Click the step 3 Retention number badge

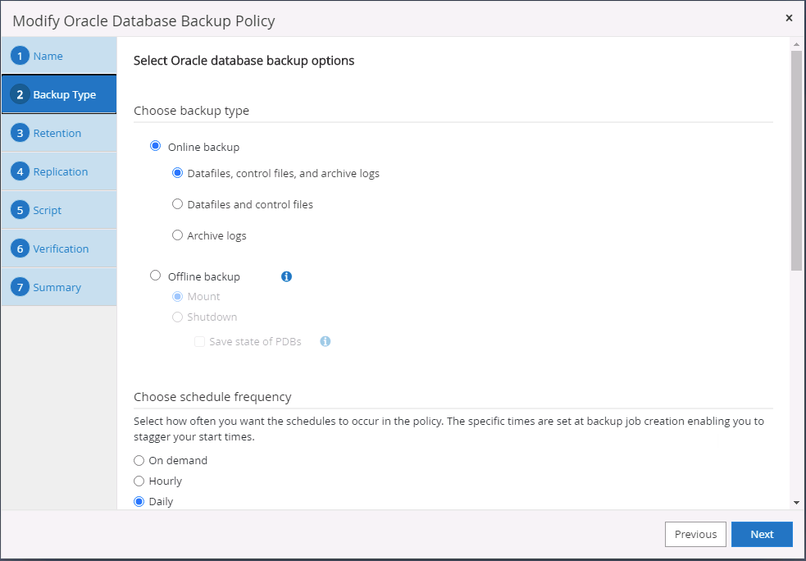(20, 133)
